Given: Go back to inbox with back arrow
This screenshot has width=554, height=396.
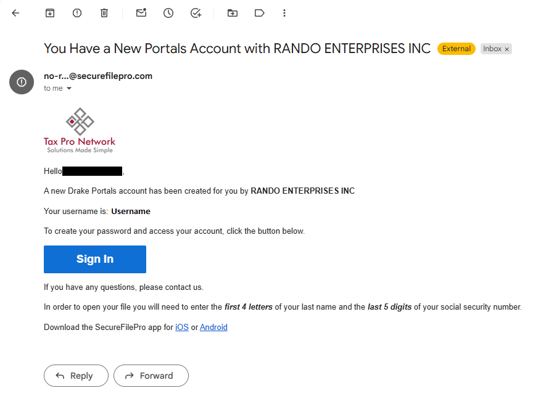Looking at the screenshot, I should point(16,13).
